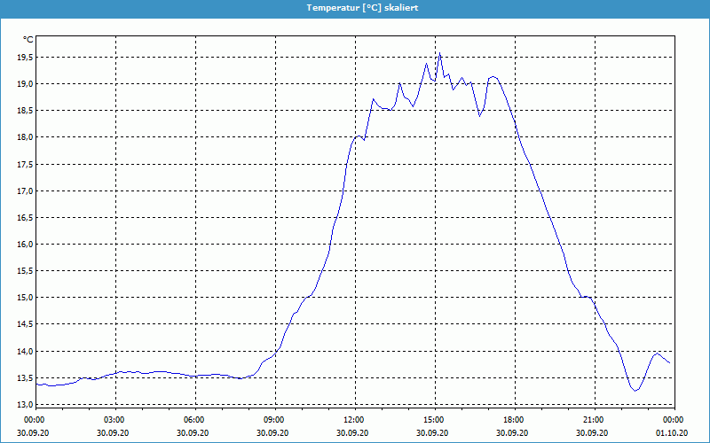The height and width of the screenshot is (443, 710).
Task: Pick the "30.09.20" date belonging to 18:00
Action: [512, 433]
